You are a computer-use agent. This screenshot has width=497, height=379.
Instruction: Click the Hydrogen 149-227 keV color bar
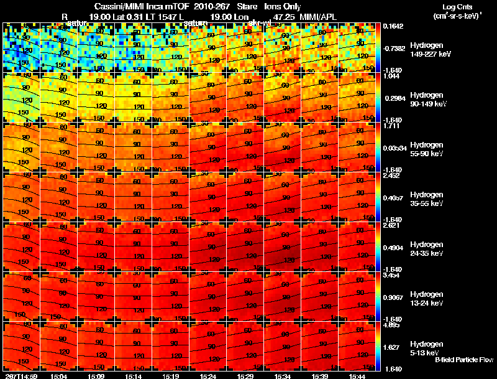[378, 48]
